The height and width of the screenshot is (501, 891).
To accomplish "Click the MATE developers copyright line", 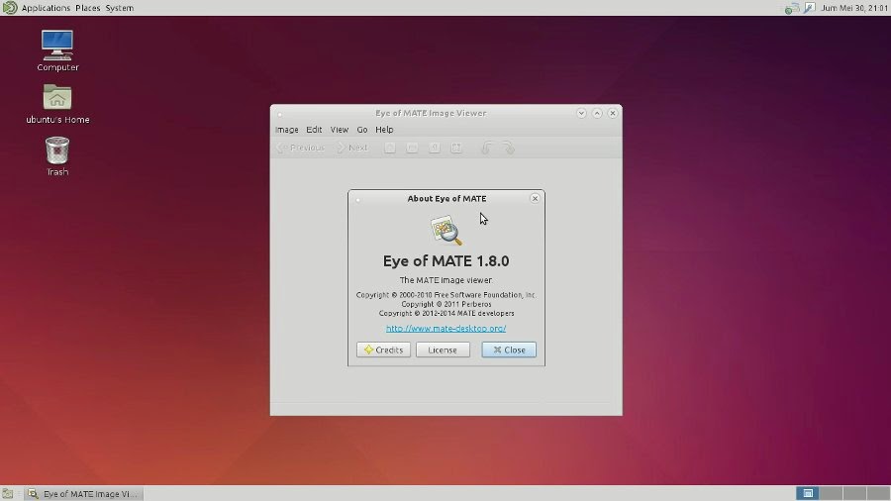I will point(446,313).
